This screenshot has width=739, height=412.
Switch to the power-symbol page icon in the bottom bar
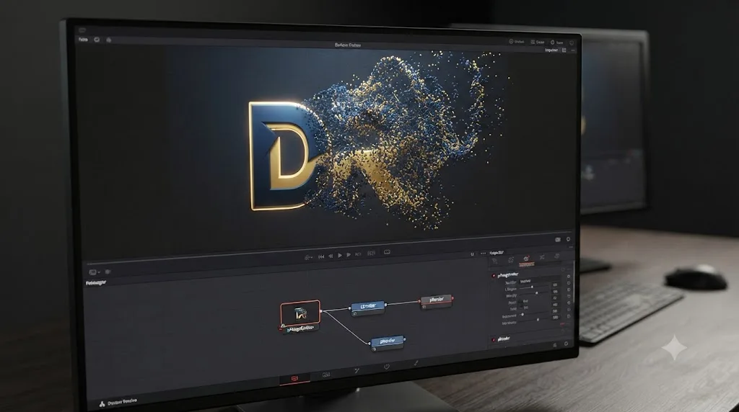pyautogui.click(x=387, y=367)
